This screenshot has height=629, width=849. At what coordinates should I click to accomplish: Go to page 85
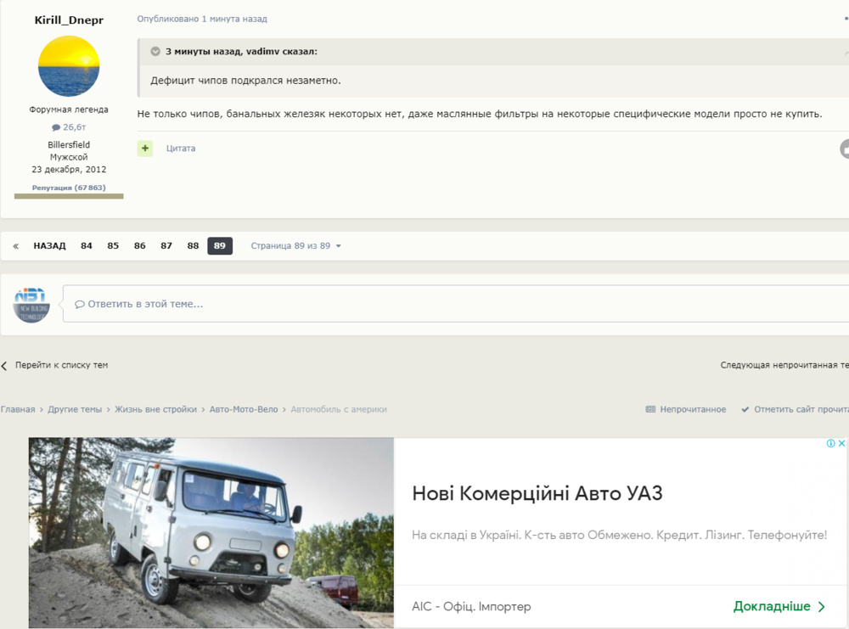tap(113, 246)
